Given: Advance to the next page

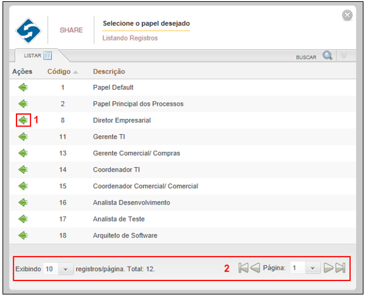Looking at the screenshot, I should pyautogui.click(x=329, y=268).
